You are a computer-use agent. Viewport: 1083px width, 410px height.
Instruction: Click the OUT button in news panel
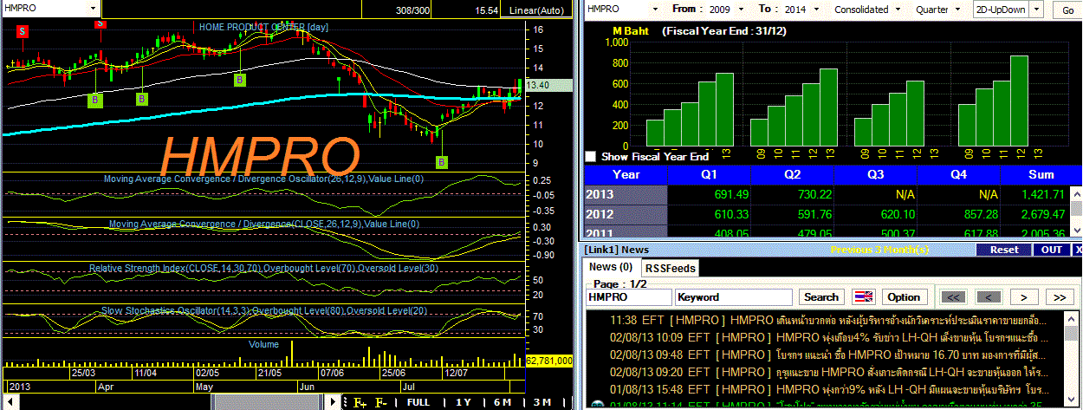click(x=1051, y=250)
